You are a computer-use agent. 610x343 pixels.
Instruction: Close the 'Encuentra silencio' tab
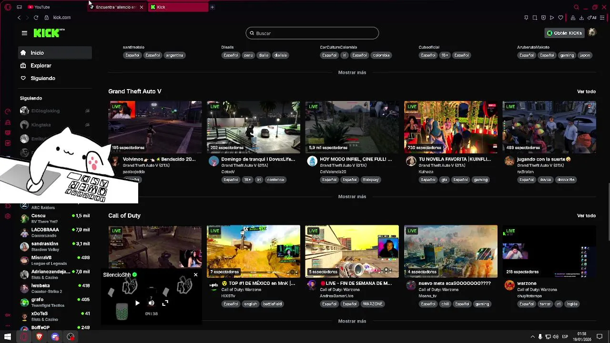point(141,7)
